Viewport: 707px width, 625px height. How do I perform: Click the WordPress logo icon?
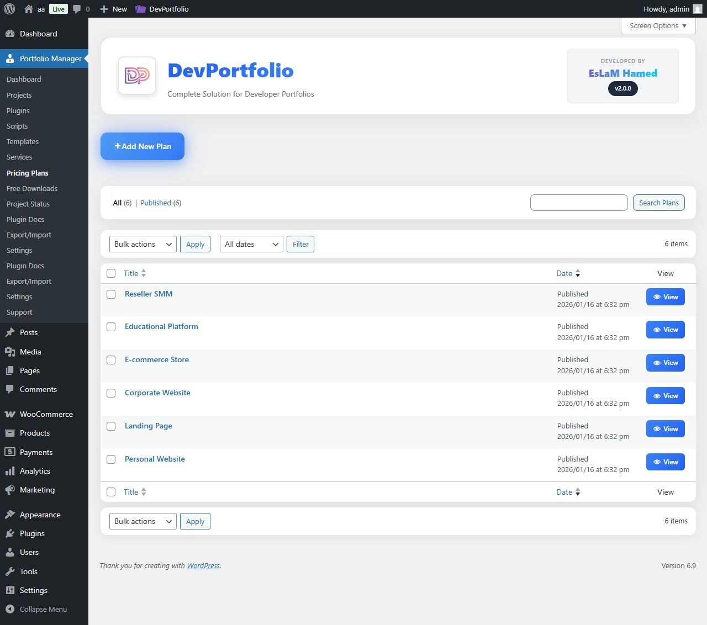tap(9, 9)
